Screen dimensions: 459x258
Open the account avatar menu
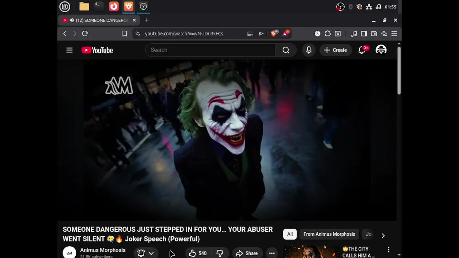381,50
